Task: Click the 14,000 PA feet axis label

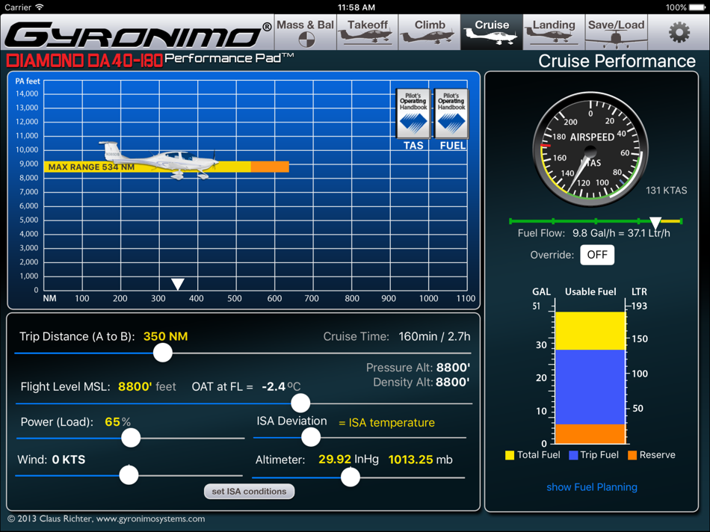Action: click(27, 93)
